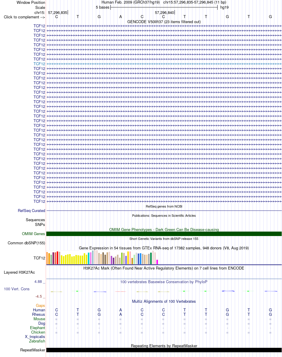This screenshot has height=357, width=282.
Task: Click the Gene Expression in 54 tissues title
Action: click(164, 248)
